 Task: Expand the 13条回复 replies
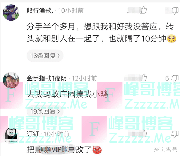pyautogui.click(x=45, y=56)
